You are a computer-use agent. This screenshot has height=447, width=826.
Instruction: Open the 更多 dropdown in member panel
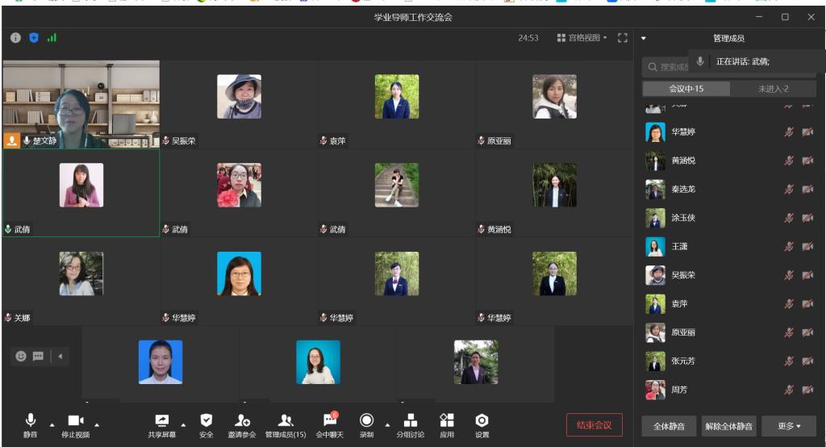click(x=789, y=426)
